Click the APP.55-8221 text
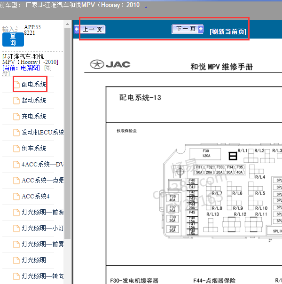This screenshot has width=282, height=284. coord(33,30)
